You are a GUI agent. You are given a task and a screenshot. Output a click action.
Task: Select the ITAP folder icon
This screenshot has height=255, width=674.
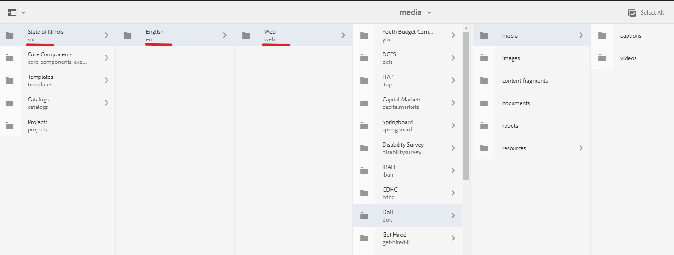364,80
